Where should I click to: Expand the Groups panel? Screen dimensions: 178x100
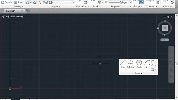pyautogui.click(x=138, y=6)
